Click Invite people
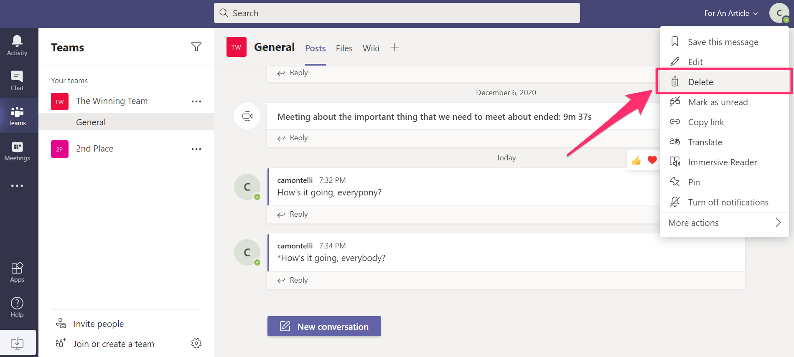The image size is (794, 357). [90, 324]
